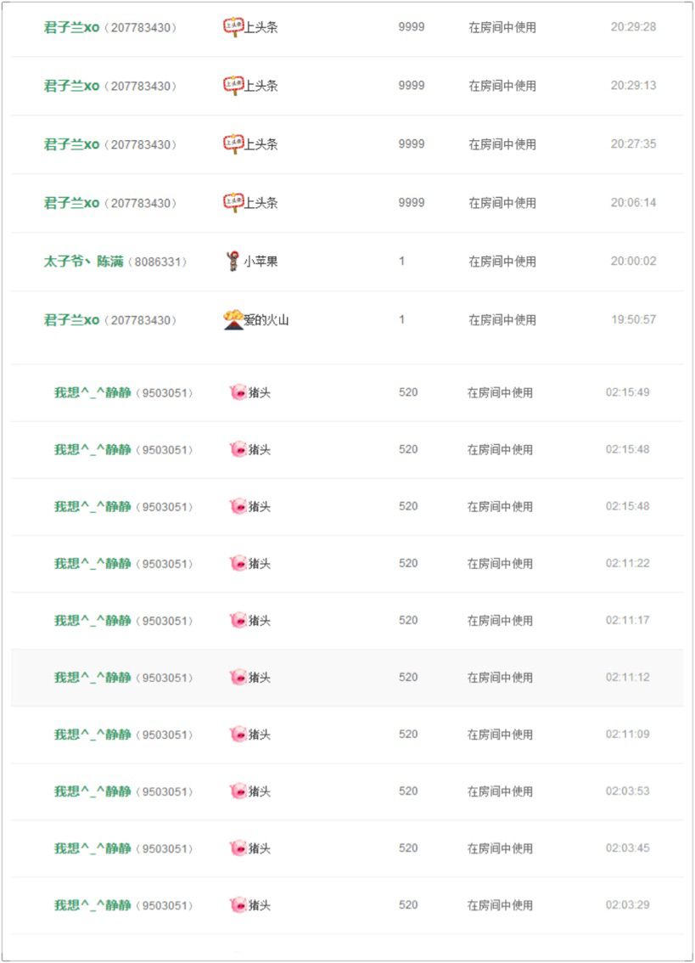Click 在房间中使用 text in 小苹果 row
695x963 pixels.
pyautogui.click(x=502, y=261)
